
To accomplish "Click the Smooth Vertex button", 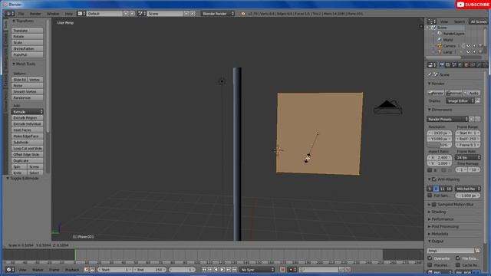I will 28,92.
